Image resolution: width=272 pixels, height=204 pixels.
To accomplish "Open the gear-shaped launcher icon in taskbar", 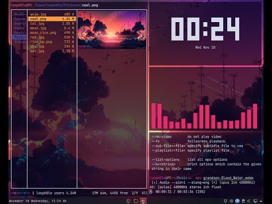I will click(x=129, y=201).
